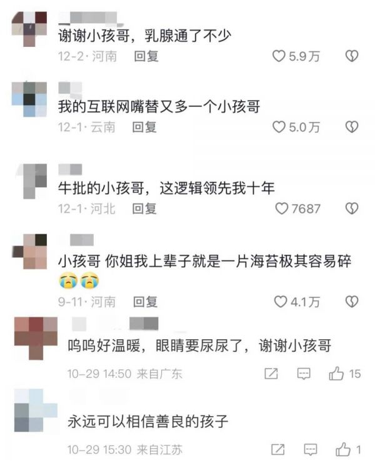Thumbs up the 永远可以相信善良的孩子 comment
Screen dimensions: 375x461
(x=343, y=449)
